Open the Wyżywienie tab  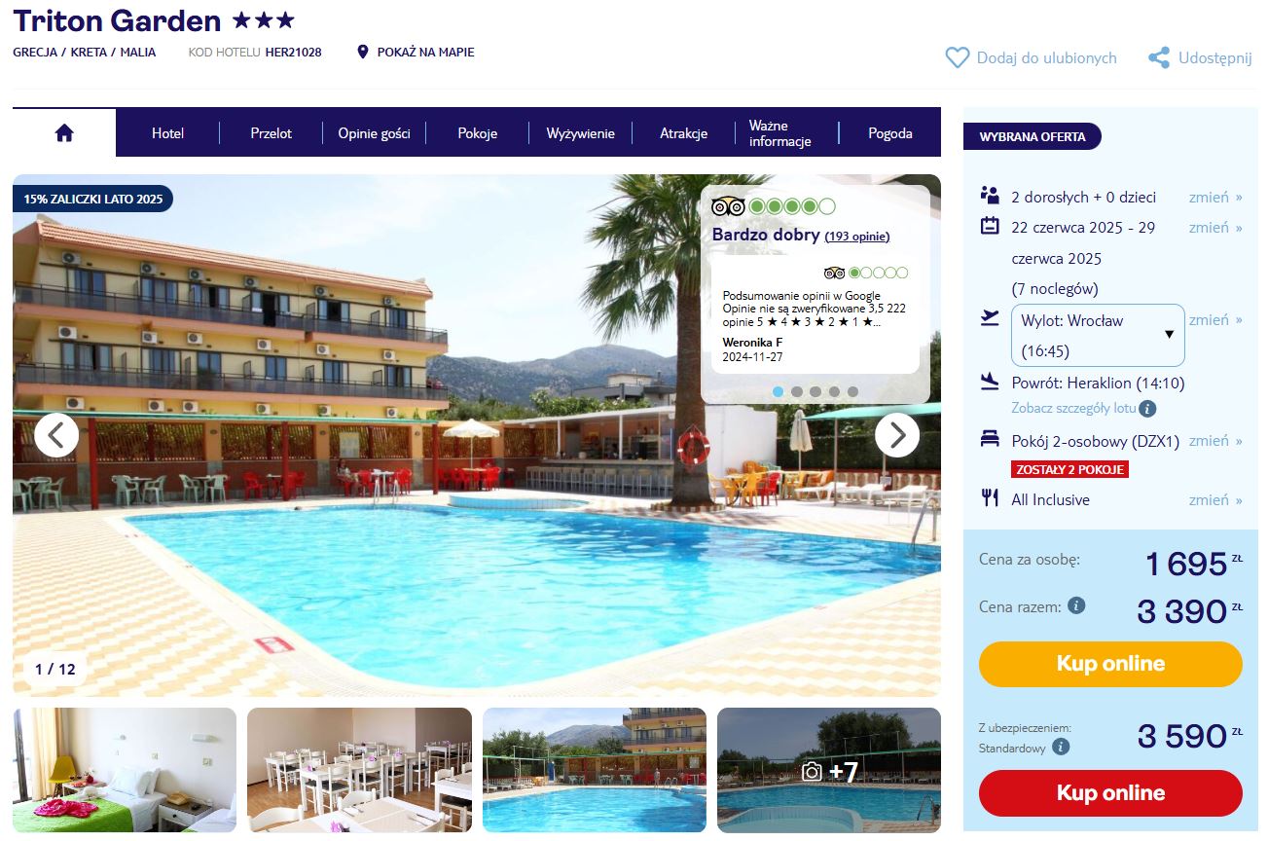click(x=580, y=133)
